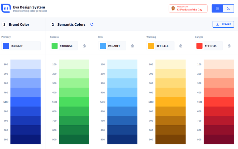The image size is (238, 149).
Task: Edit Warning hex field #FFB41E
Action: (165, 46)
